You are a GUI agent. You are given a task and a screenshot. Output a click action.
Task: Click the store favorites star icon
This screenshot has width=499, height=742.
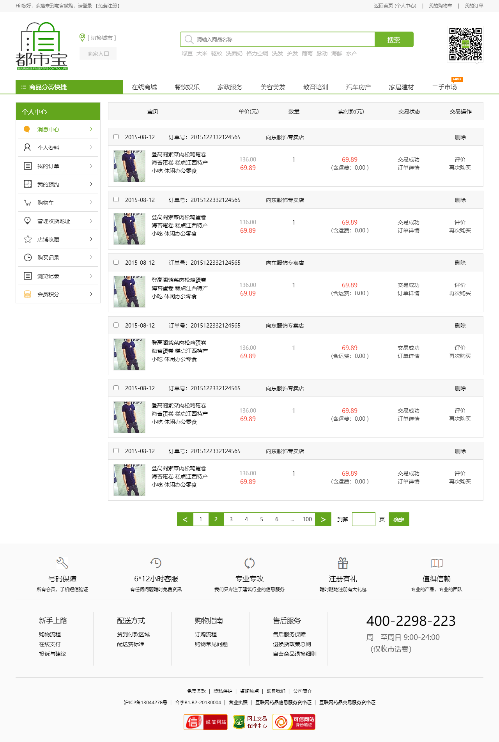point(27,239)
